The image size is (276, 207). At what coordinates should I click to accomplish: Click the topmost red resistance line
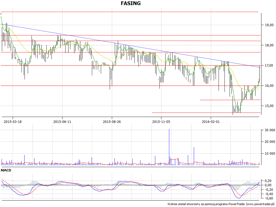pyautogui.click(x=130, y=12)
